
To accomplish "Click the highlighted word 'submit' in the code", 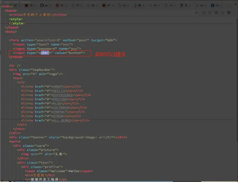I will pyautogui.click(x=45, y=53).
